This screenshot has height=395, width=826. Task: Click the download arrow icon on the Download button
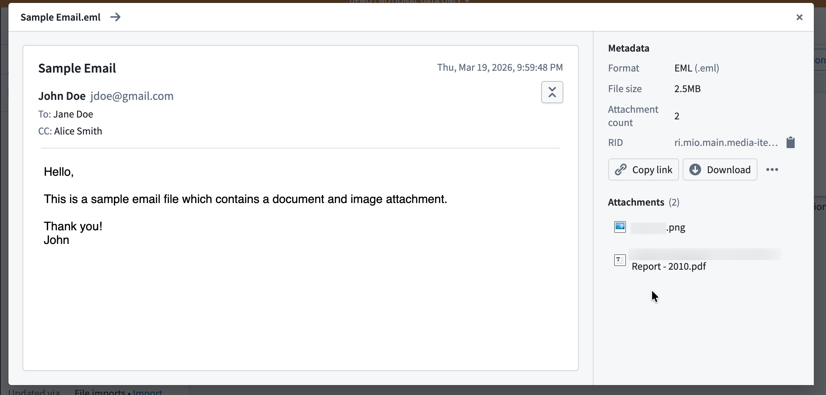(696, 169)
